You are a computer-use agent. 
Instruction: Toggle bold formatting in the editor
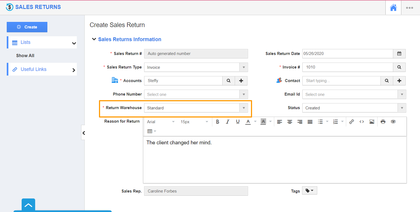[217, 122]
